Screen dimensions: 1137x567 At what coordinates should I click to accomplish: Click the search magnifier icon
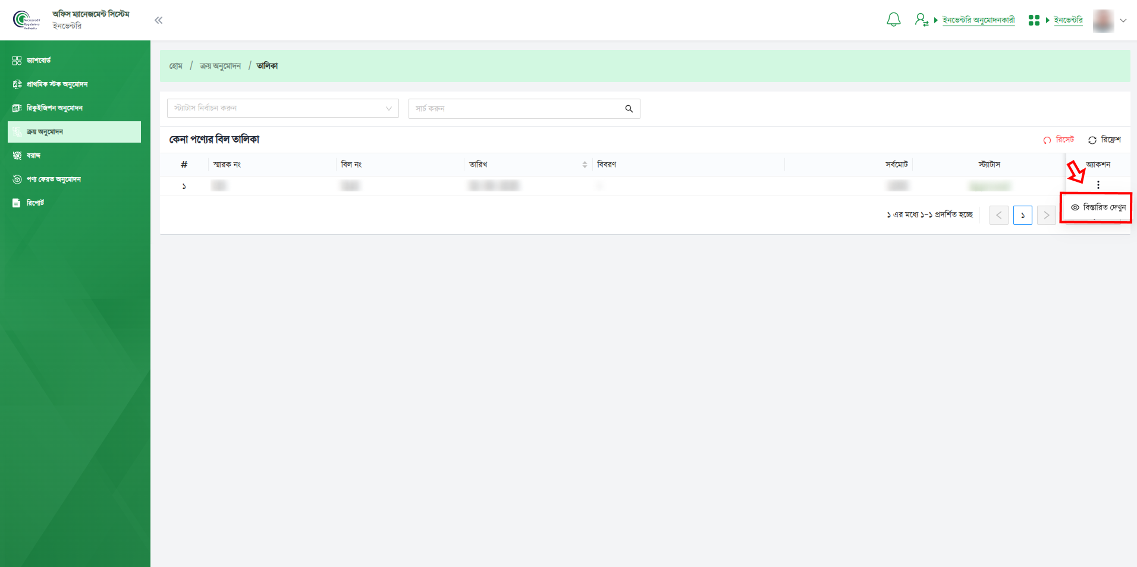pos(629,109)
